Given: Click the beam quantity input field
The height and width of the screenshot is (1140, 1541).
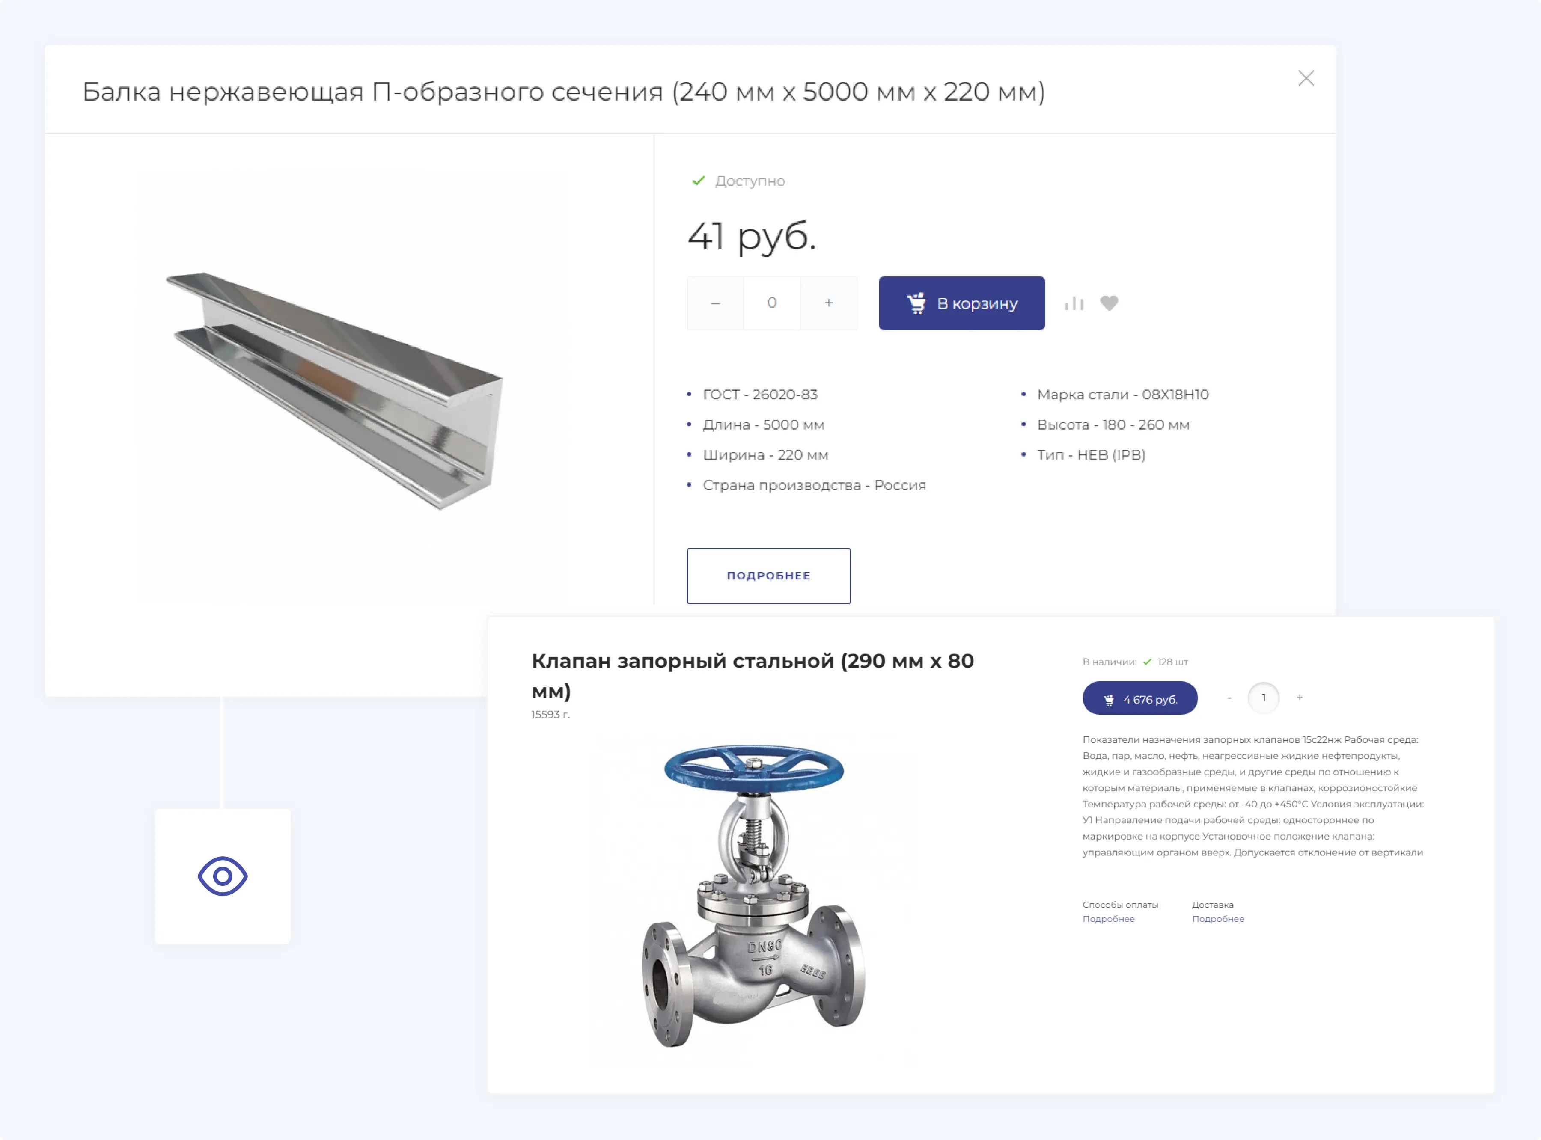Looking at the screenshot, I should click(x=772, y=303).
